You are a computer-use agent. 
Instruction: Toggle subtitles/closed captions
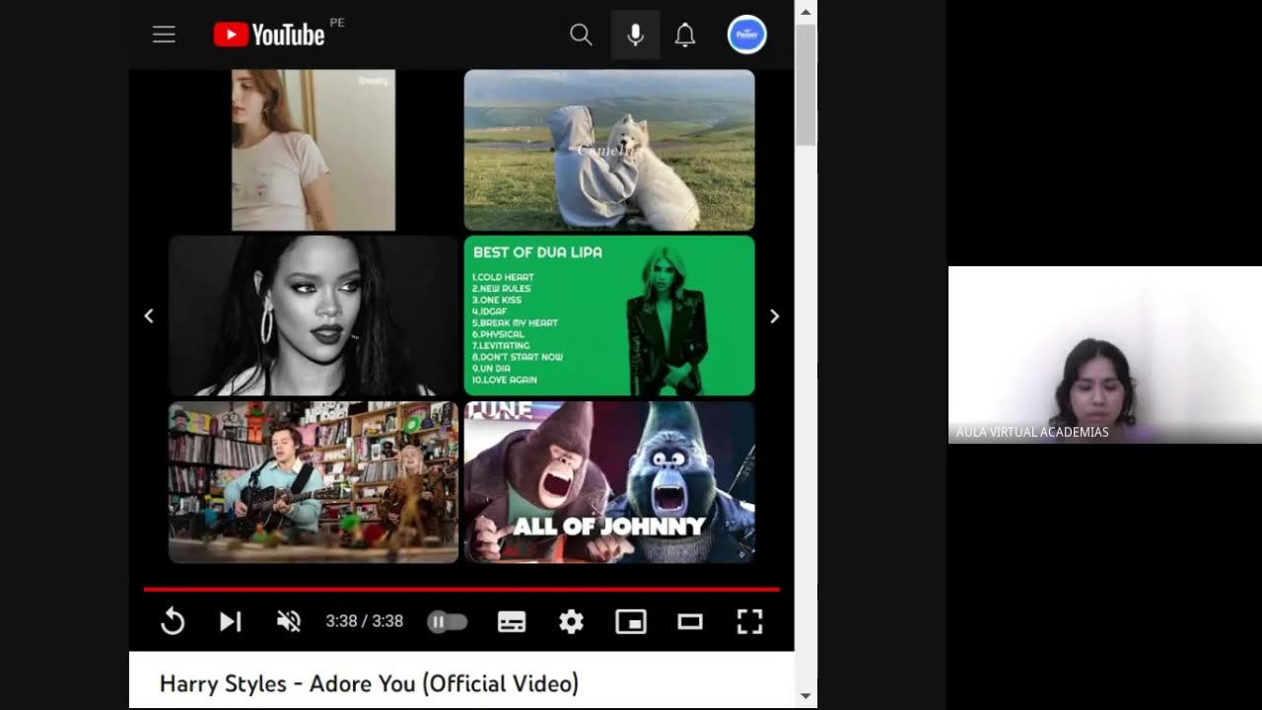point(512,621)
